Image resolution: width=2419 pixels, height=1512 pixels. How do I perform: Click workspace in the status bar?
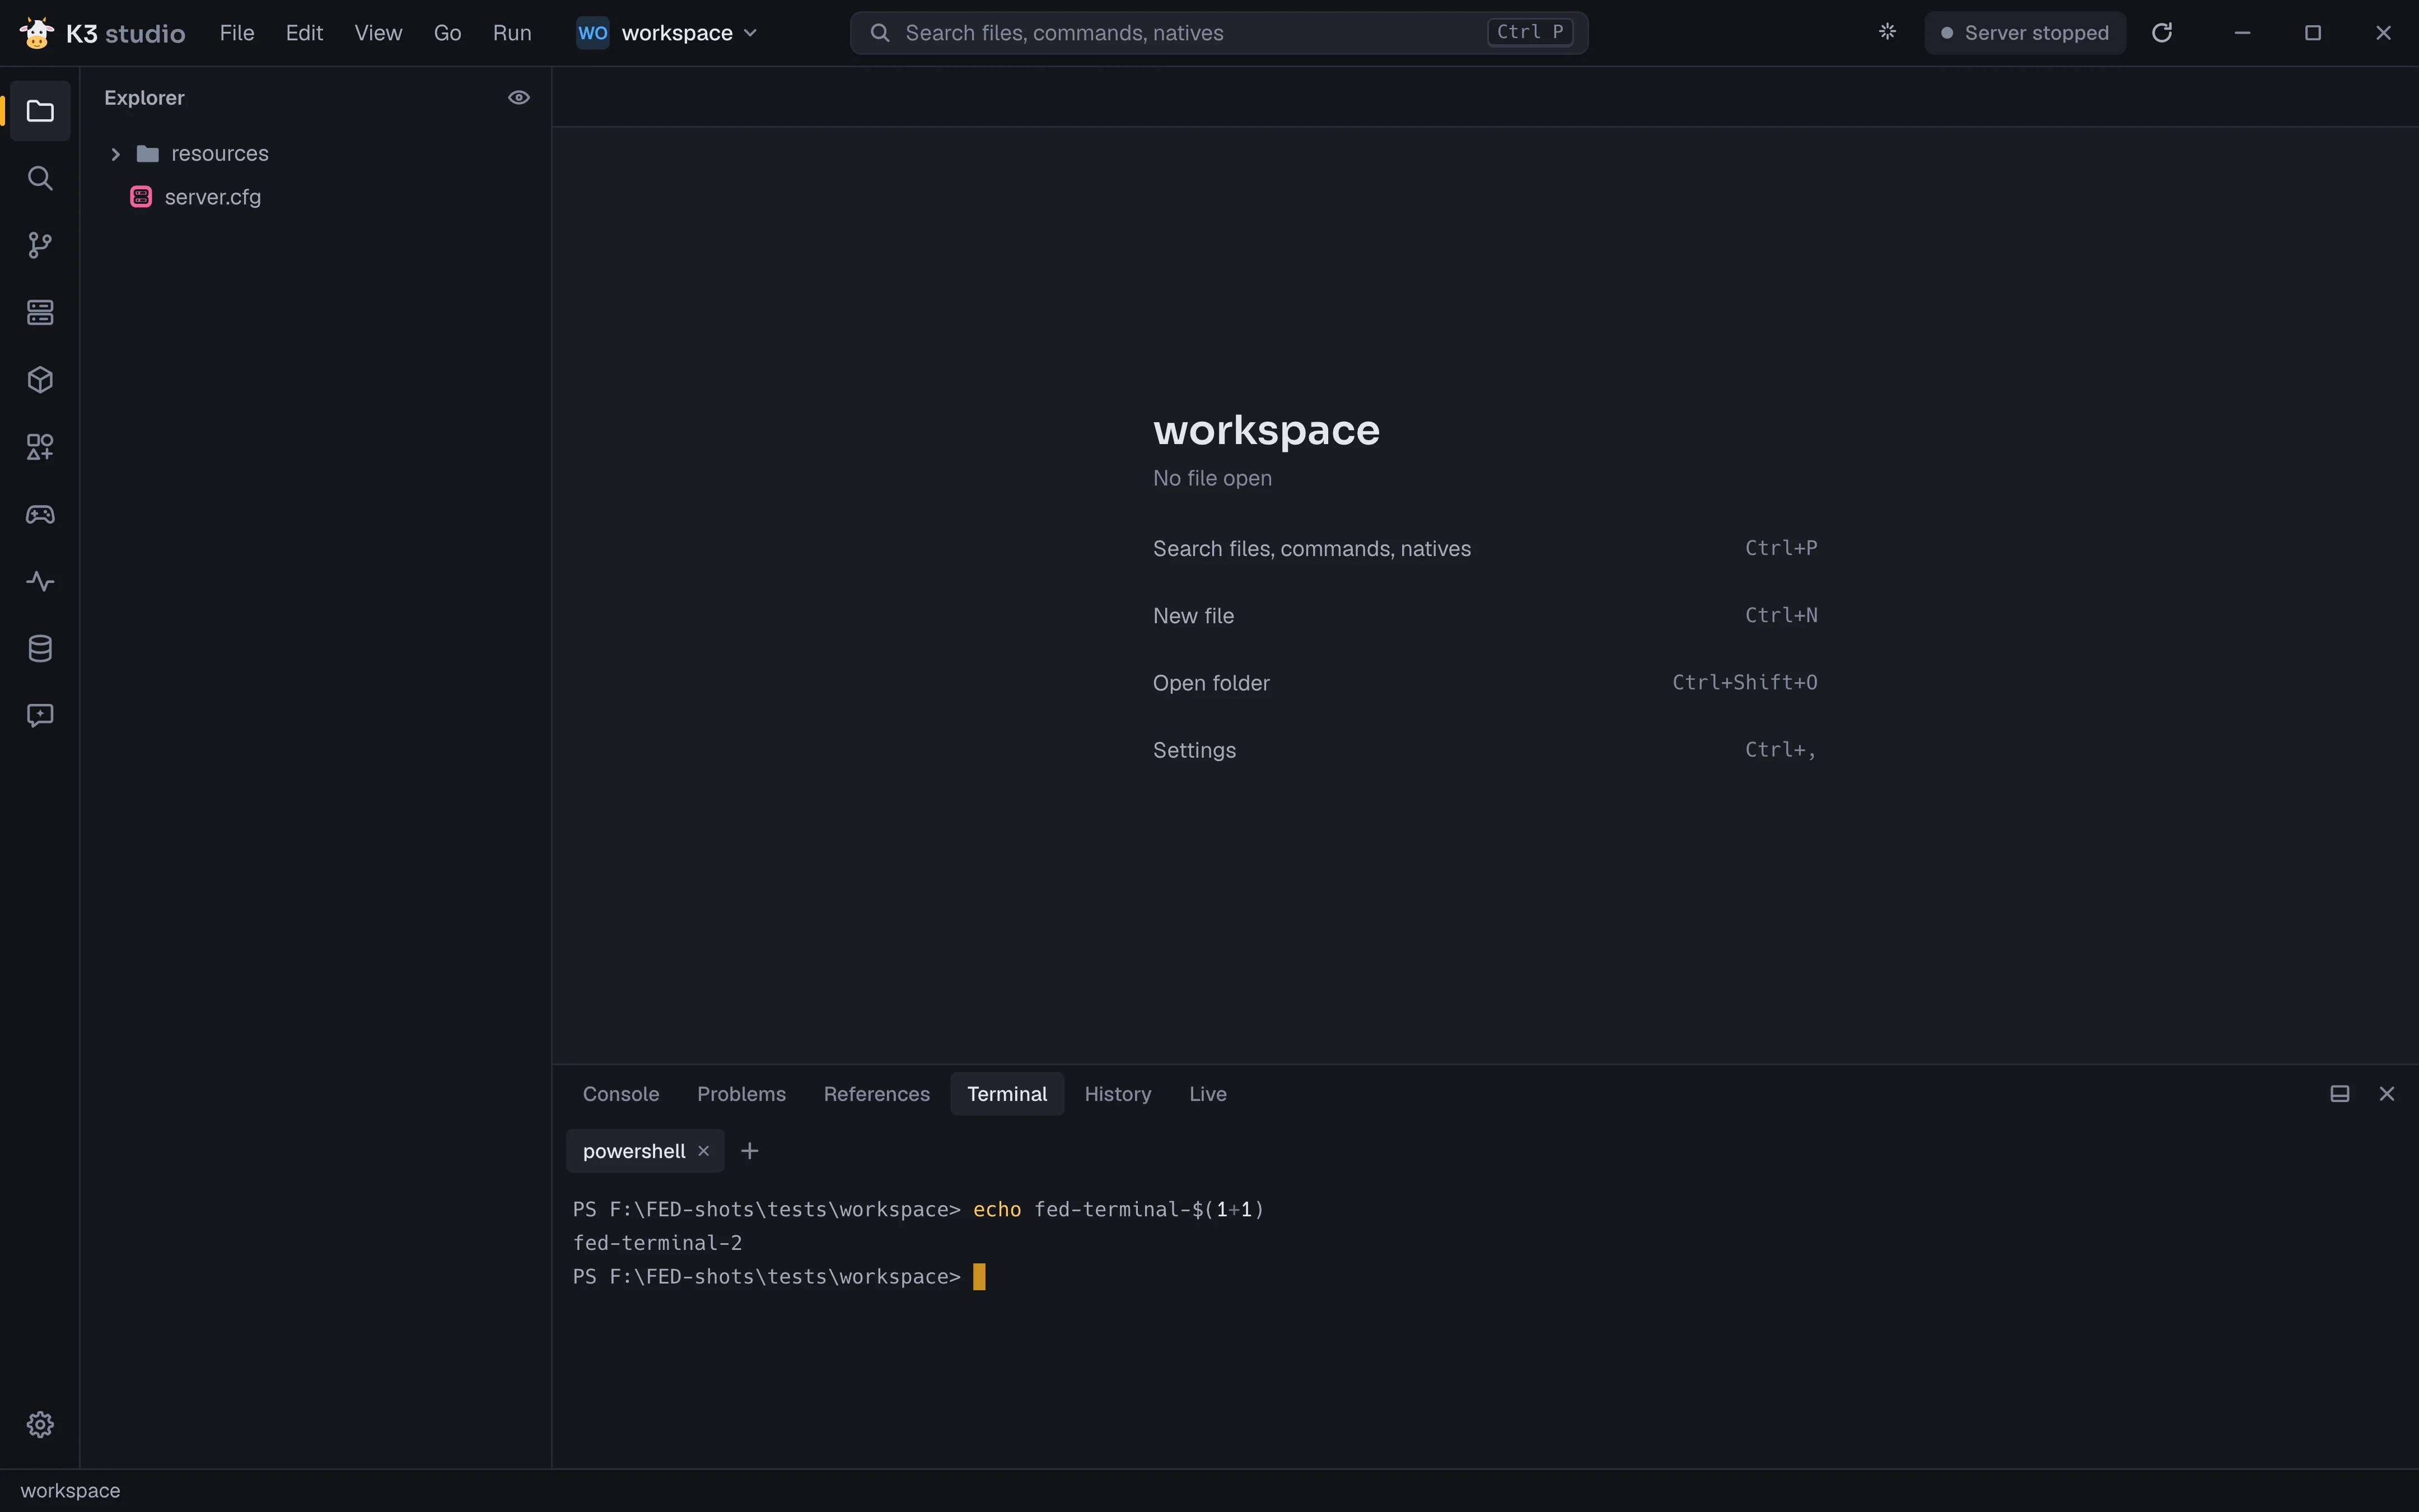[70, 1491]
